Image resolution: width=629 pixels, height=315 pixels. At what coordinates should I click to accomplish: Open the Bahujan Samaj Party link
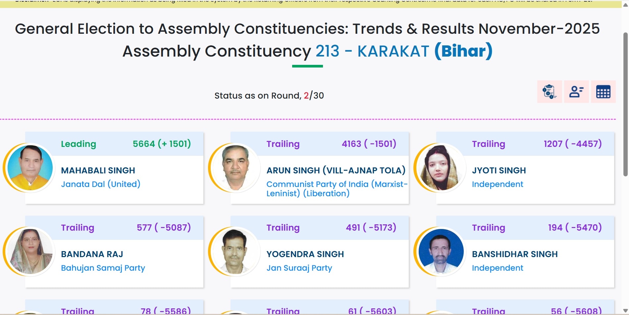pos(103,268)
